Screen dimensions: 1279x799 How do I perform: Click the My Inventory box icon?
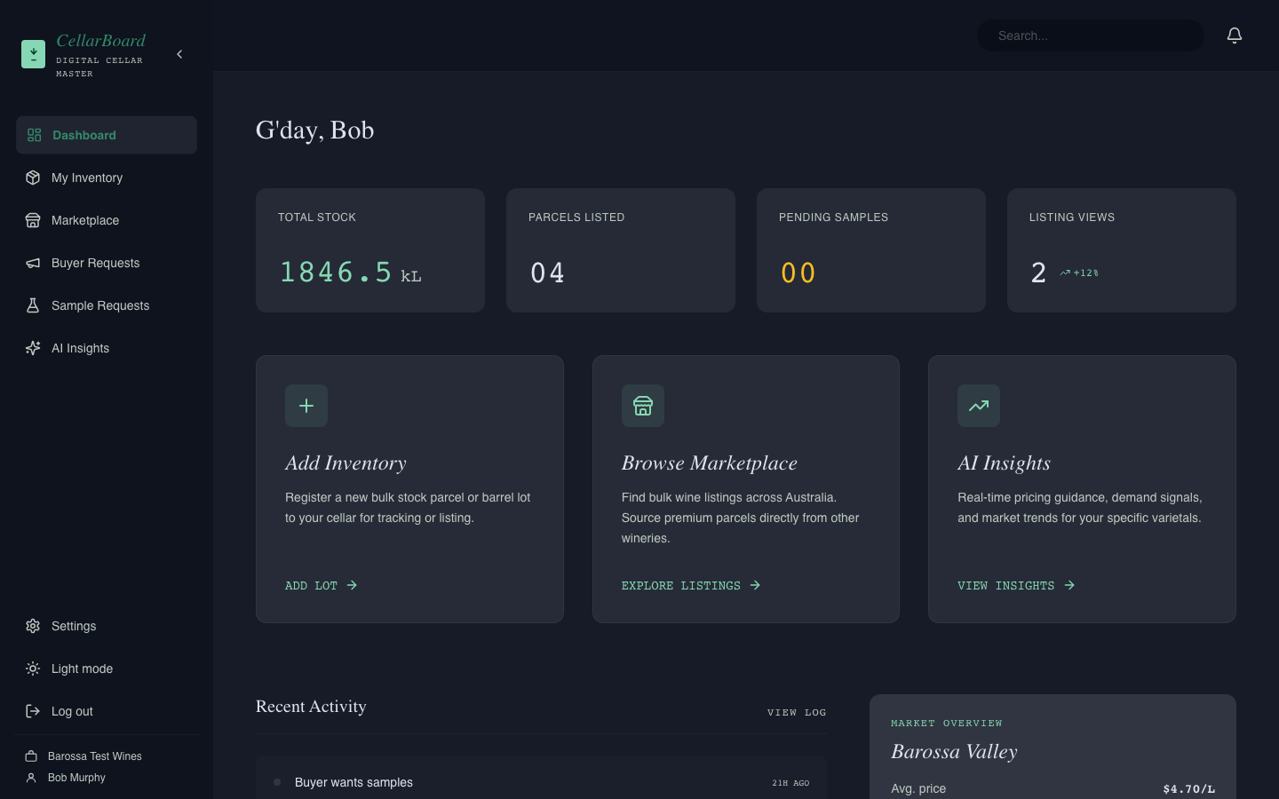click(33, 178)
